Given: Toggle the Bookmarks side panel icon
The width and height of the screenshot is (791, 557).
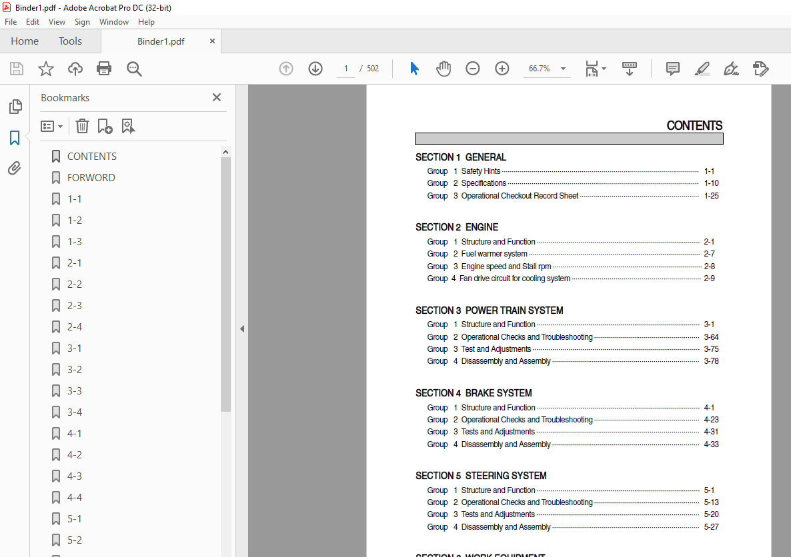Looking at the screenshot, I should click(x=15, y=138).
